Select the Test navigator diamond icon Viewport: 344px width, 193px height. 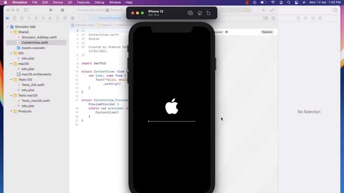pyautogui.click(x=43, y=18)
